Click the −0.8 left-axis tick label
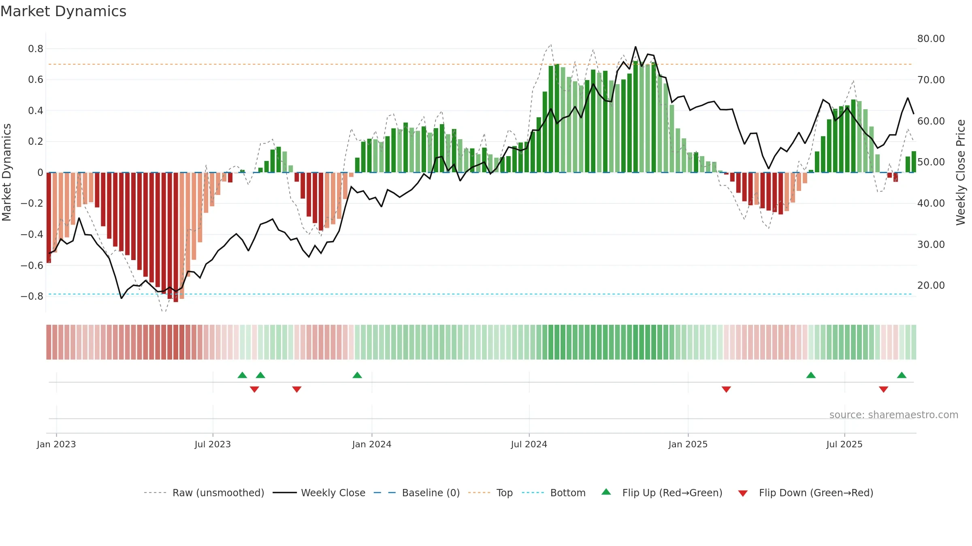This screenshot has height=546, width=972. tap(32, 296)
